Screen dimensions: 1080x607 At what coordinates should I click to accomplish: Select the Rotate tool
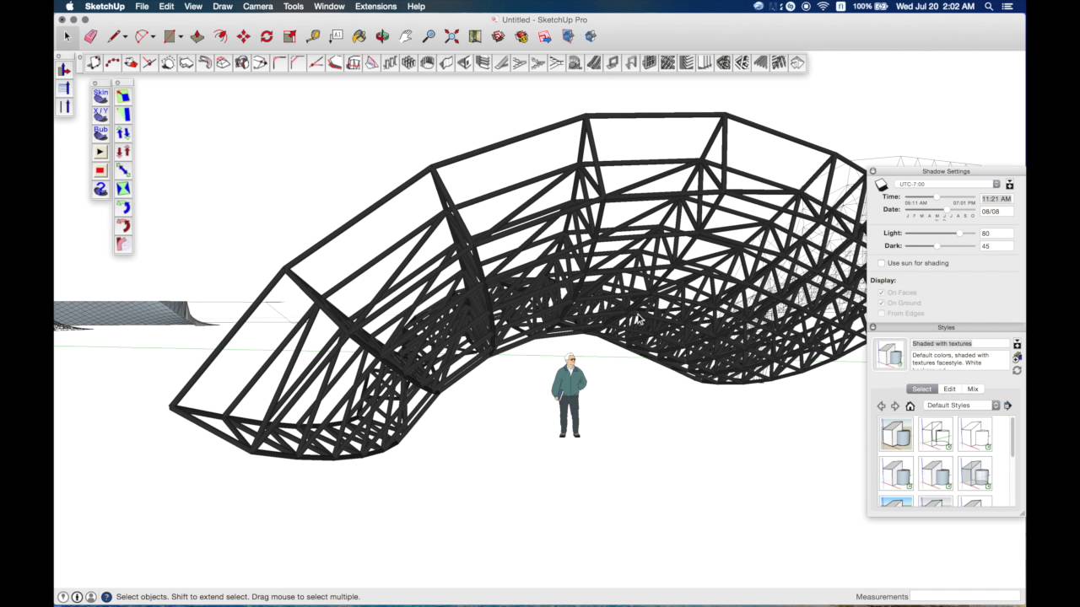click(x=267, y=36)
